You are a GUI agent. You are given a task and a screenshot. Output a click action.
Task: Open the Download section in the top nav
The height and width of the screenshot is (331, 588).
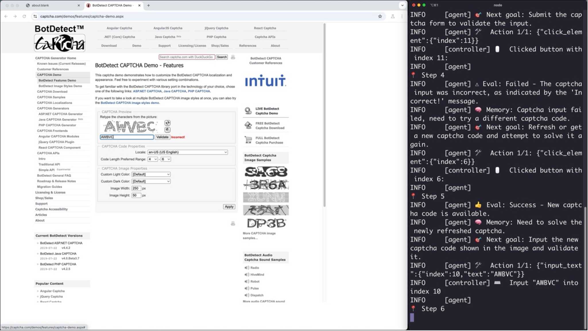[109, 45]
